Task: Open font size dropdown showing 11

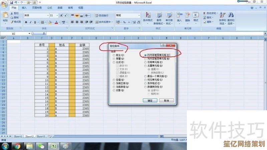Action: [x=57, y=15]
